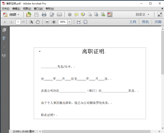Click the page number input field
This screenshot has width=164, height=133.
pos(18,22)
